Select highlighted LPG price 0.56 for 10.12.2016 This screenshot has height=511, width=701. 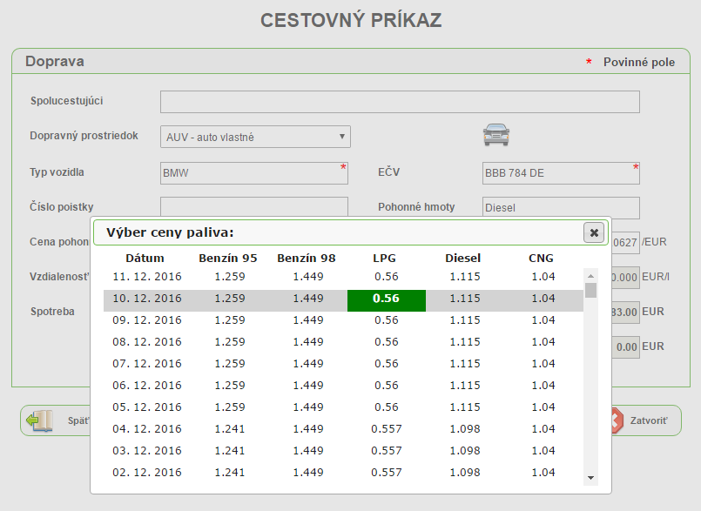pyautogui.click(x=386, y=299)
